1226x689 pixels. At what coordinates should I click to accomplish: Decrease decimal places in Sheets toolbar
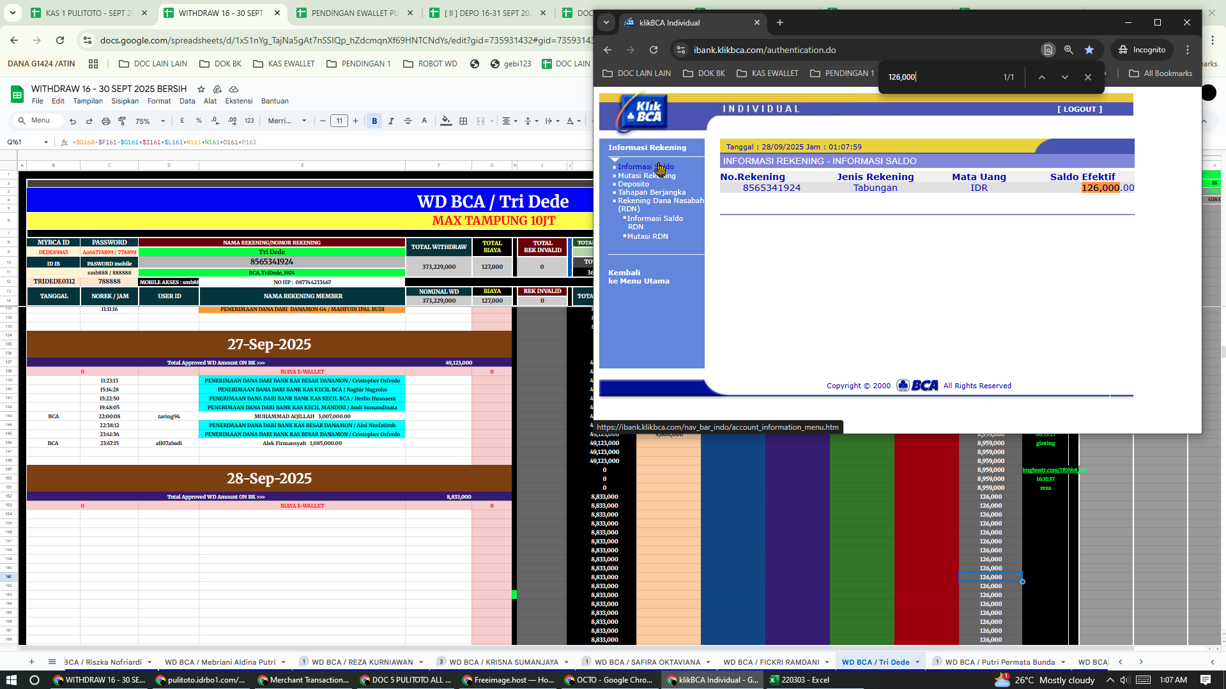[x=215, y=121]
